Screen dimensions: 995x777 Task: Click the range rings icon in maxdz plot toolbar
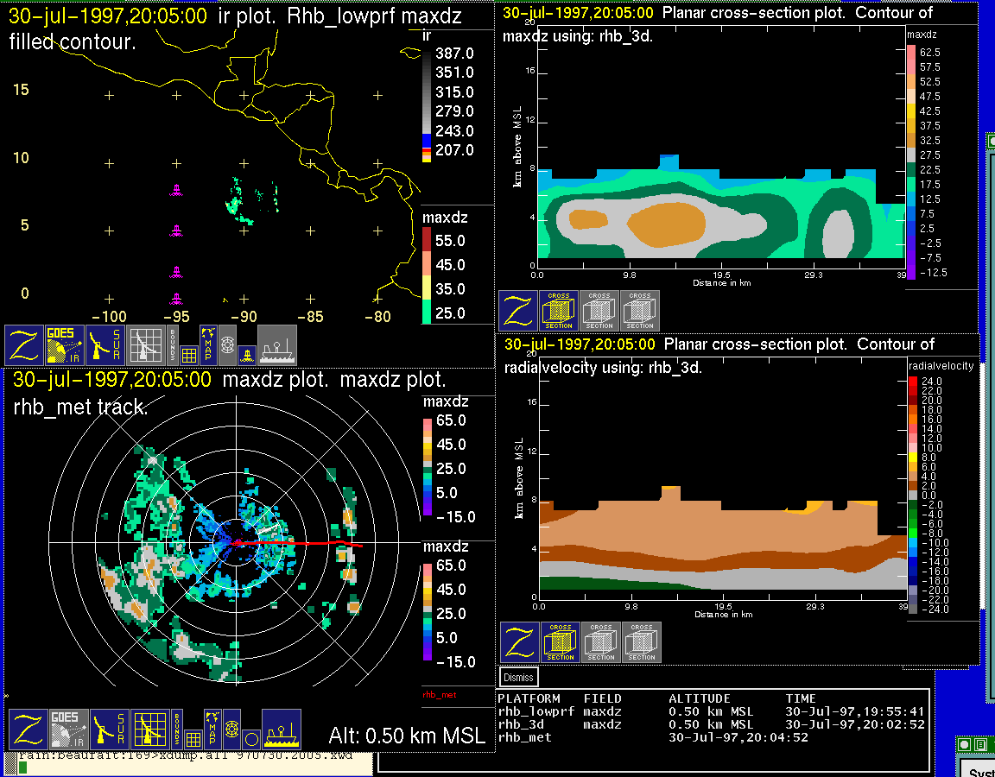(231, 729)
